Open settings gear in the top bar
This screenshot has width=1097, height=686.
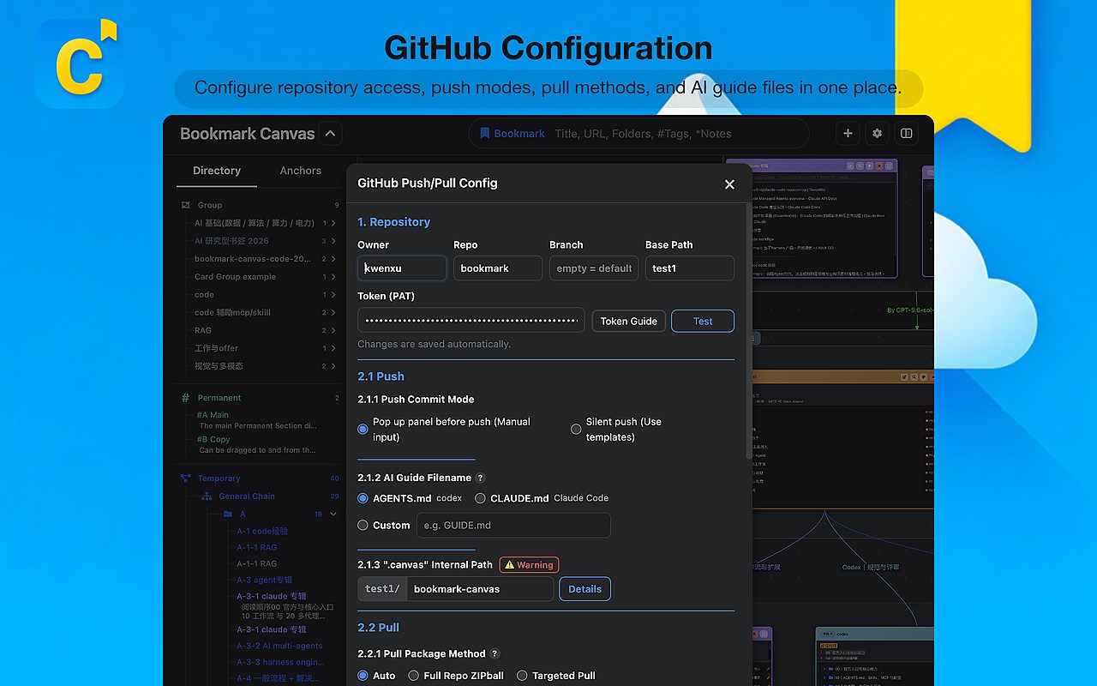[x=877, y=133]
